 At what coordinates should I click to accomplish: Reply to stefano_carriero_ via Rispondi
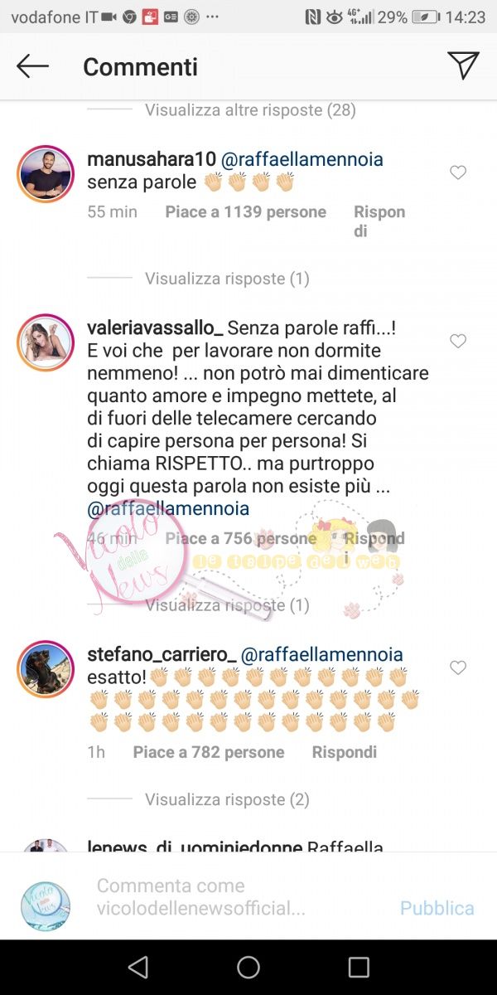[345, 752]
